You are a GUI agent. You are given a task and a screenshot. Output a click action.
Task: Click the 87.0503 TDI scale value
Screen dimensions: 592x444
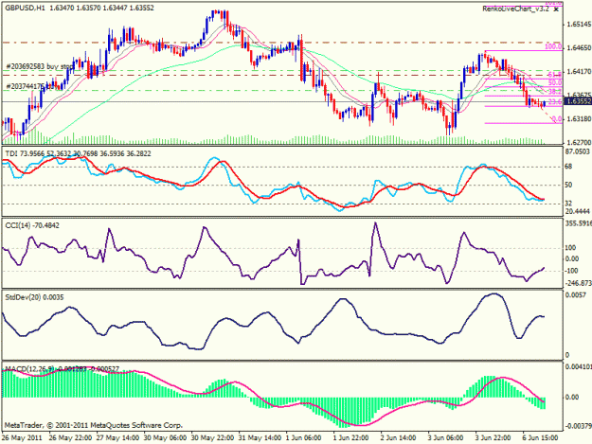(578, 151)
